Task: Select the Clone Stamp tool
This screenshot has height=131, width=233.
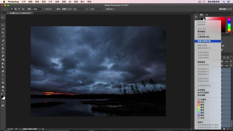Action: point(3,48)
